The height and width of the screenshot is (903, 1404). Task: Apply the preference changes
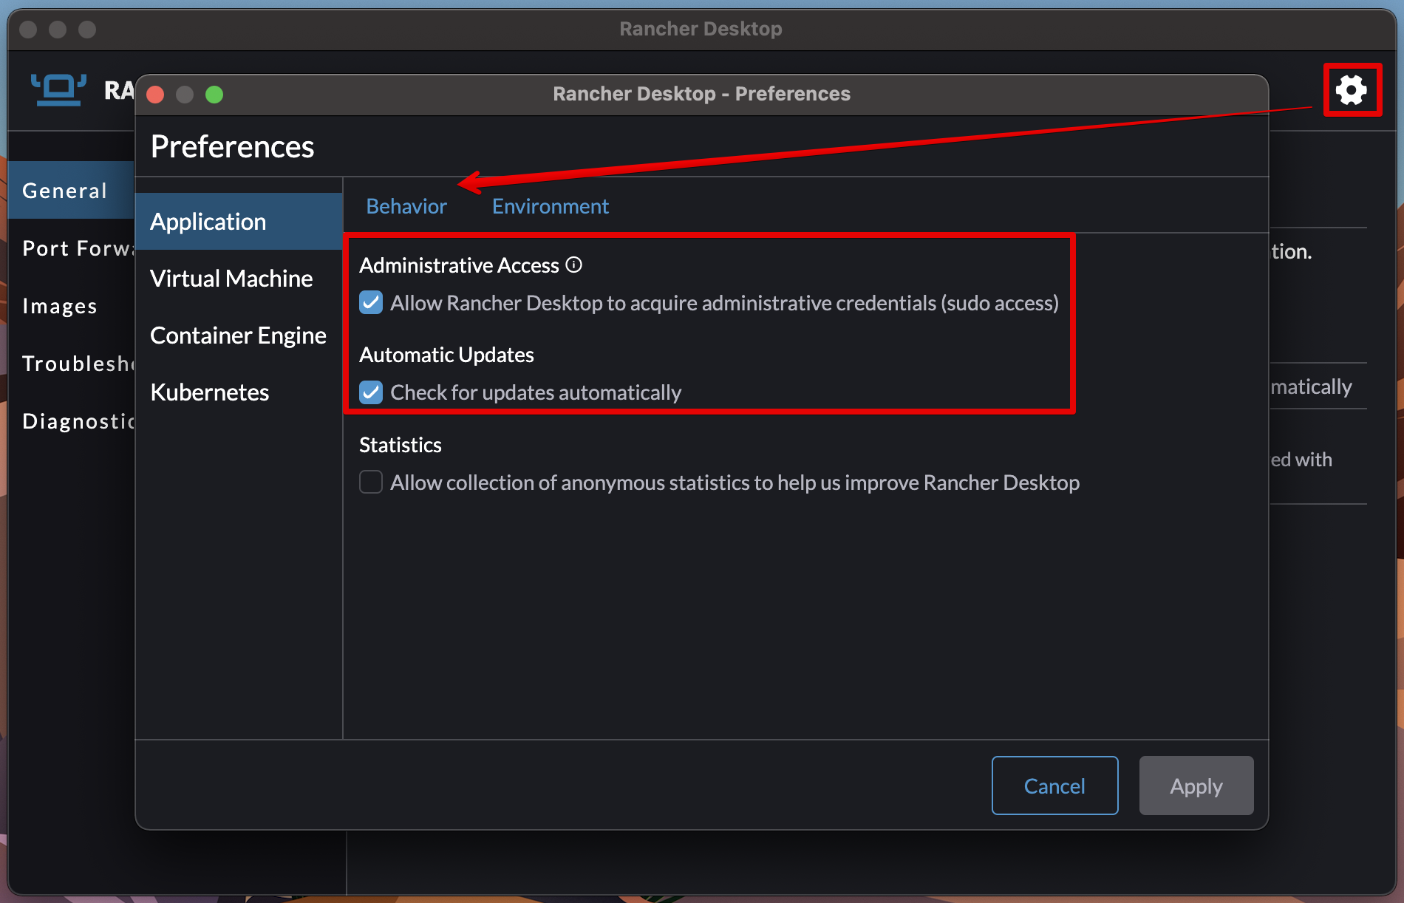pos(1196,786)
